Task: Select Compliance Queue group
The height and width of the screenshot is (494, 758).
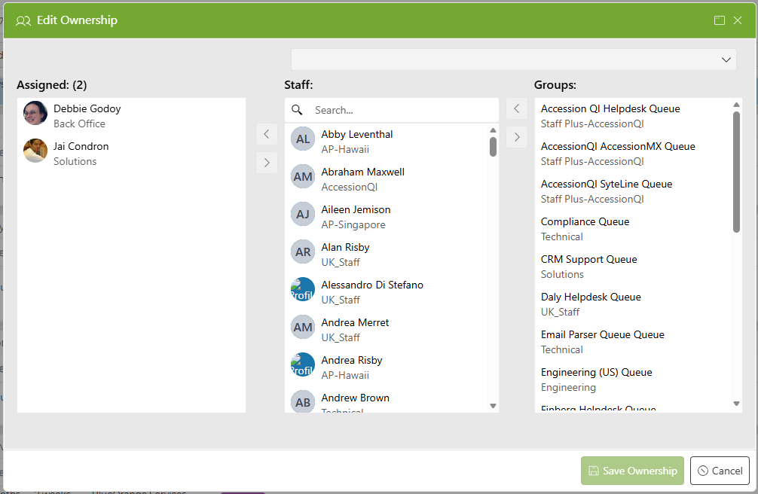Action: 633,229
